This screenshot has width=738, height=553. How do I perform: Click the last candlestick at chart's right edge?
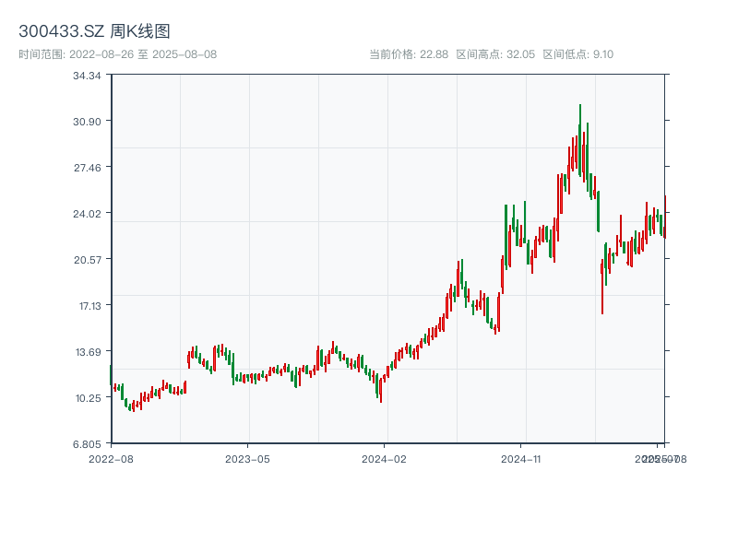(x=664, y=221)
